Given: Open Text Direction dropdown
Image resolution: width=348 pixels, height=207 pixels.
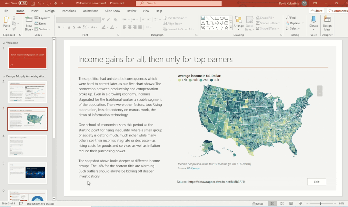Looking at the screenshot, I should 175,18.
